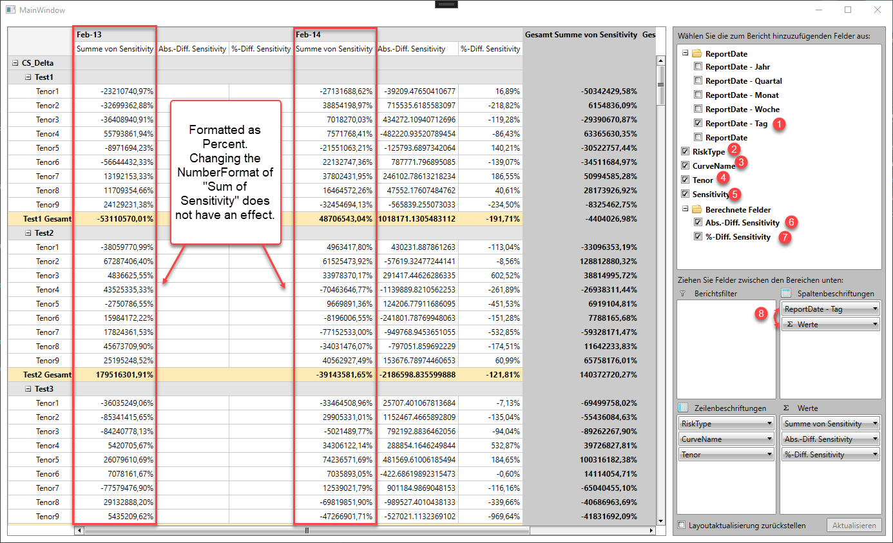Open the CurveName dropdown in row labels
This screenshot has height=543, width=893.
(768, 439)
